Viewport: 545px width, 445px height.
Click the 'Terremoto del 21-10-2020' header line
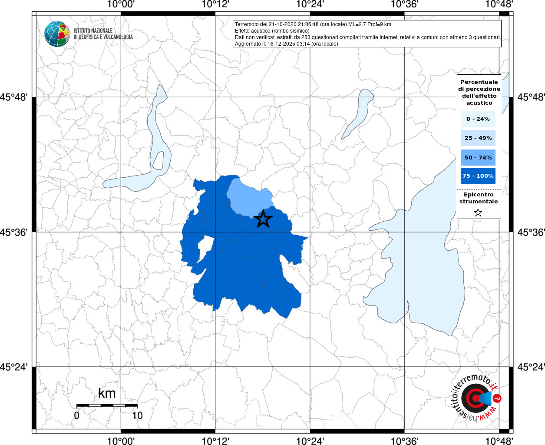(313, 24)
